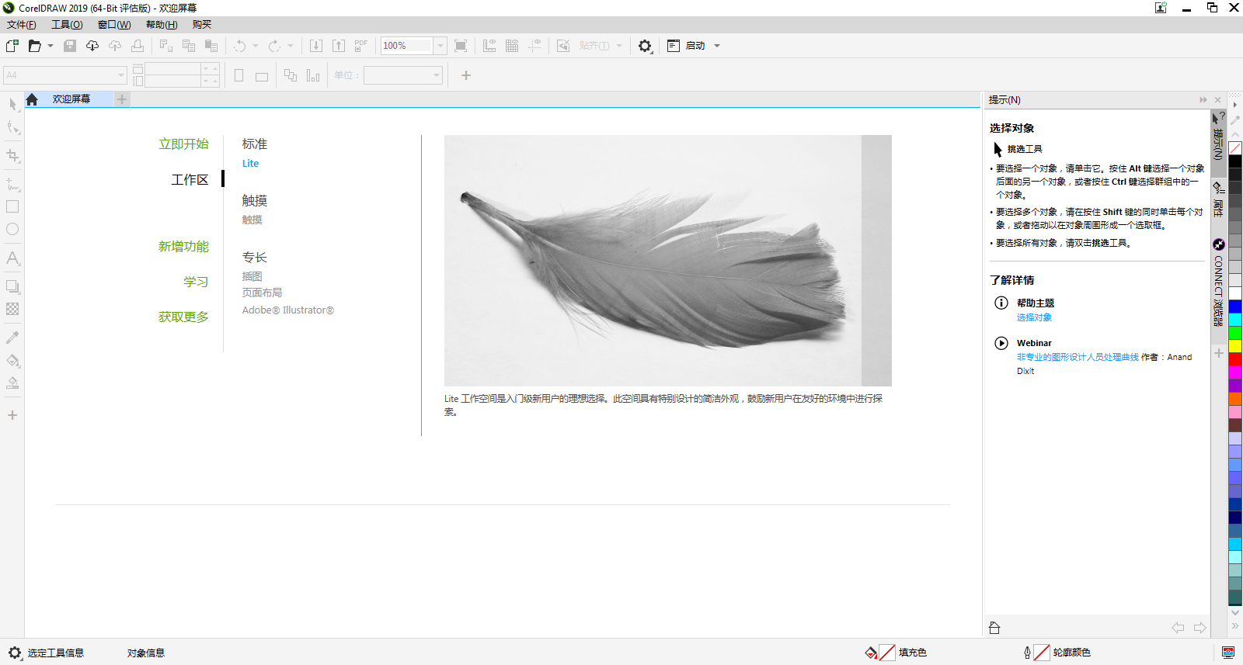Click the Undo arrow icon
This screenshot has height=665, width=1243.
[x=240, y=46]
